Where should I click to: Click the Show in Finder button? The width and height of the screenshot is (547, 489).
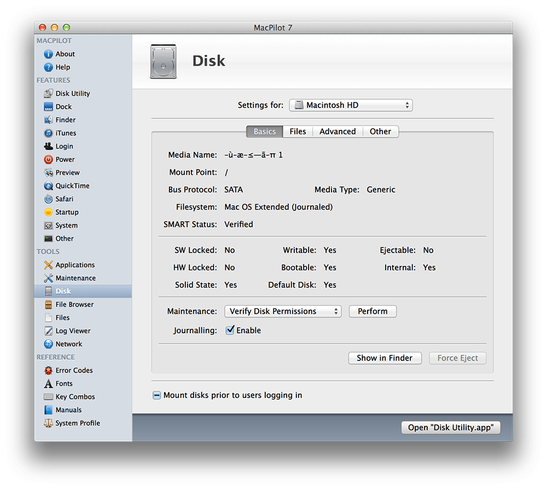[x=385, y=358]
